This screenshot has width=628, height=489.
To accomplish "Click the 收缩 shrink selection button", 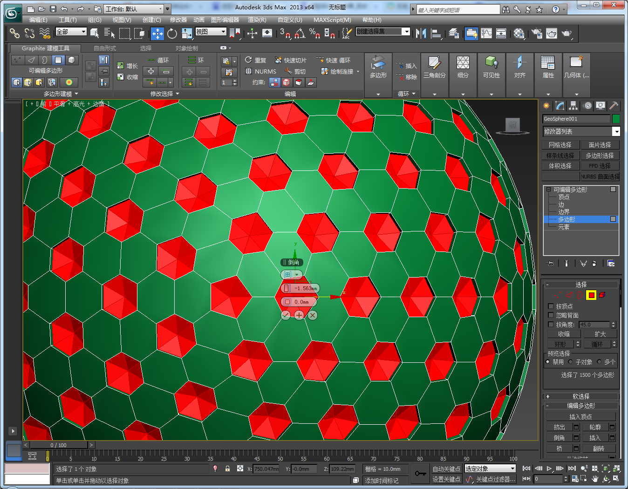I will (564, 334).
